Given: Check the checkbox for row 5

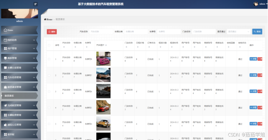Looking at the screenshot, I should [49, 124].
